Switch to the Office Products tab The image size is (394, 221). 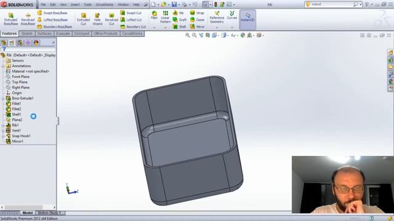105,33
